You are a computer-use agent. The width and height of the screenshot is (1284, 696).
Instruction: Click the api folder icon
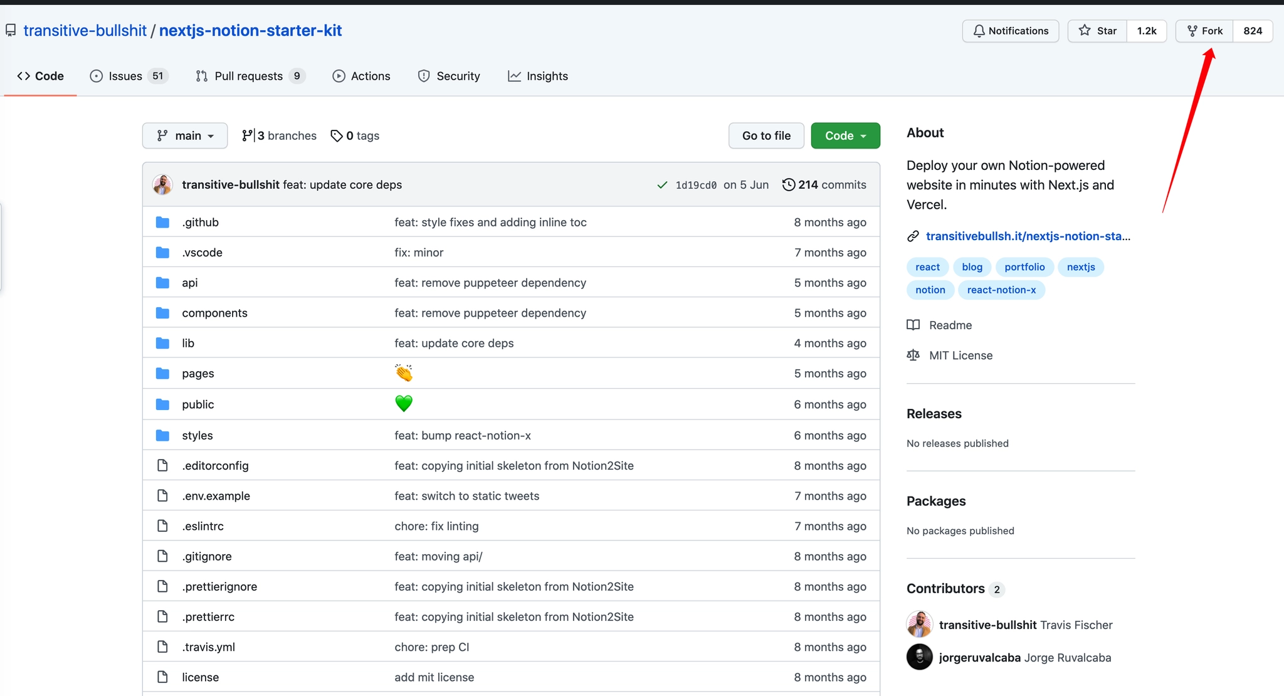click(162, 283)
